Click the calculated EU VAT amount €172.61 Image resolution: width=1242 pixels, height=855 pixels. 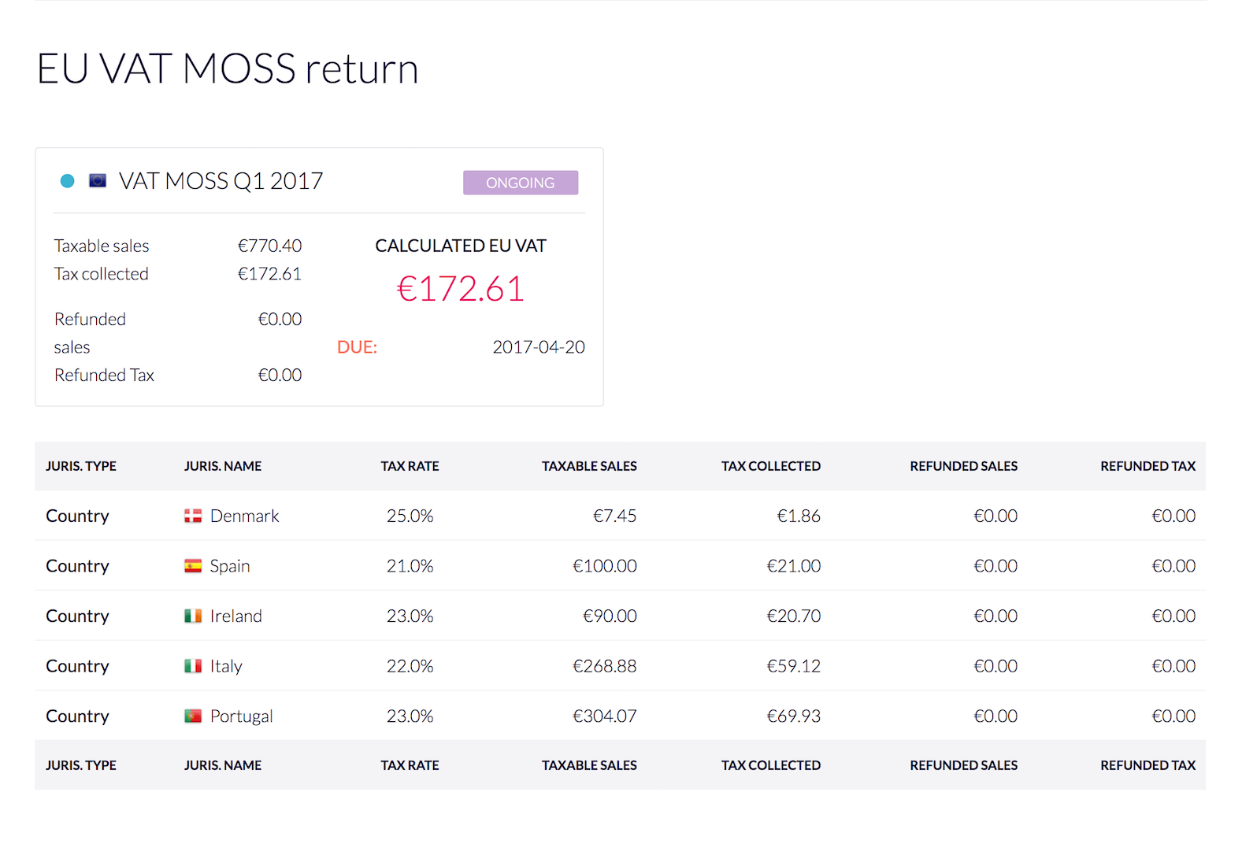coord(461,289)
